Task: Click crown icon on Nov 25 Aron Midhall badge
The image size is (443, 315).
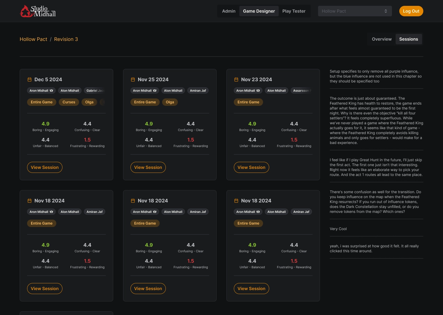Action: [155, 91]
